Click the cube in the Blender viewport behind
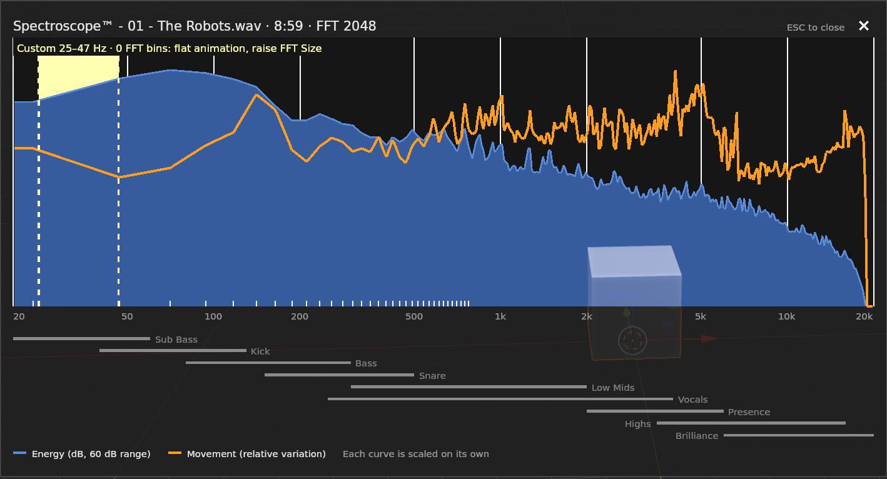 tap(634, 301)
